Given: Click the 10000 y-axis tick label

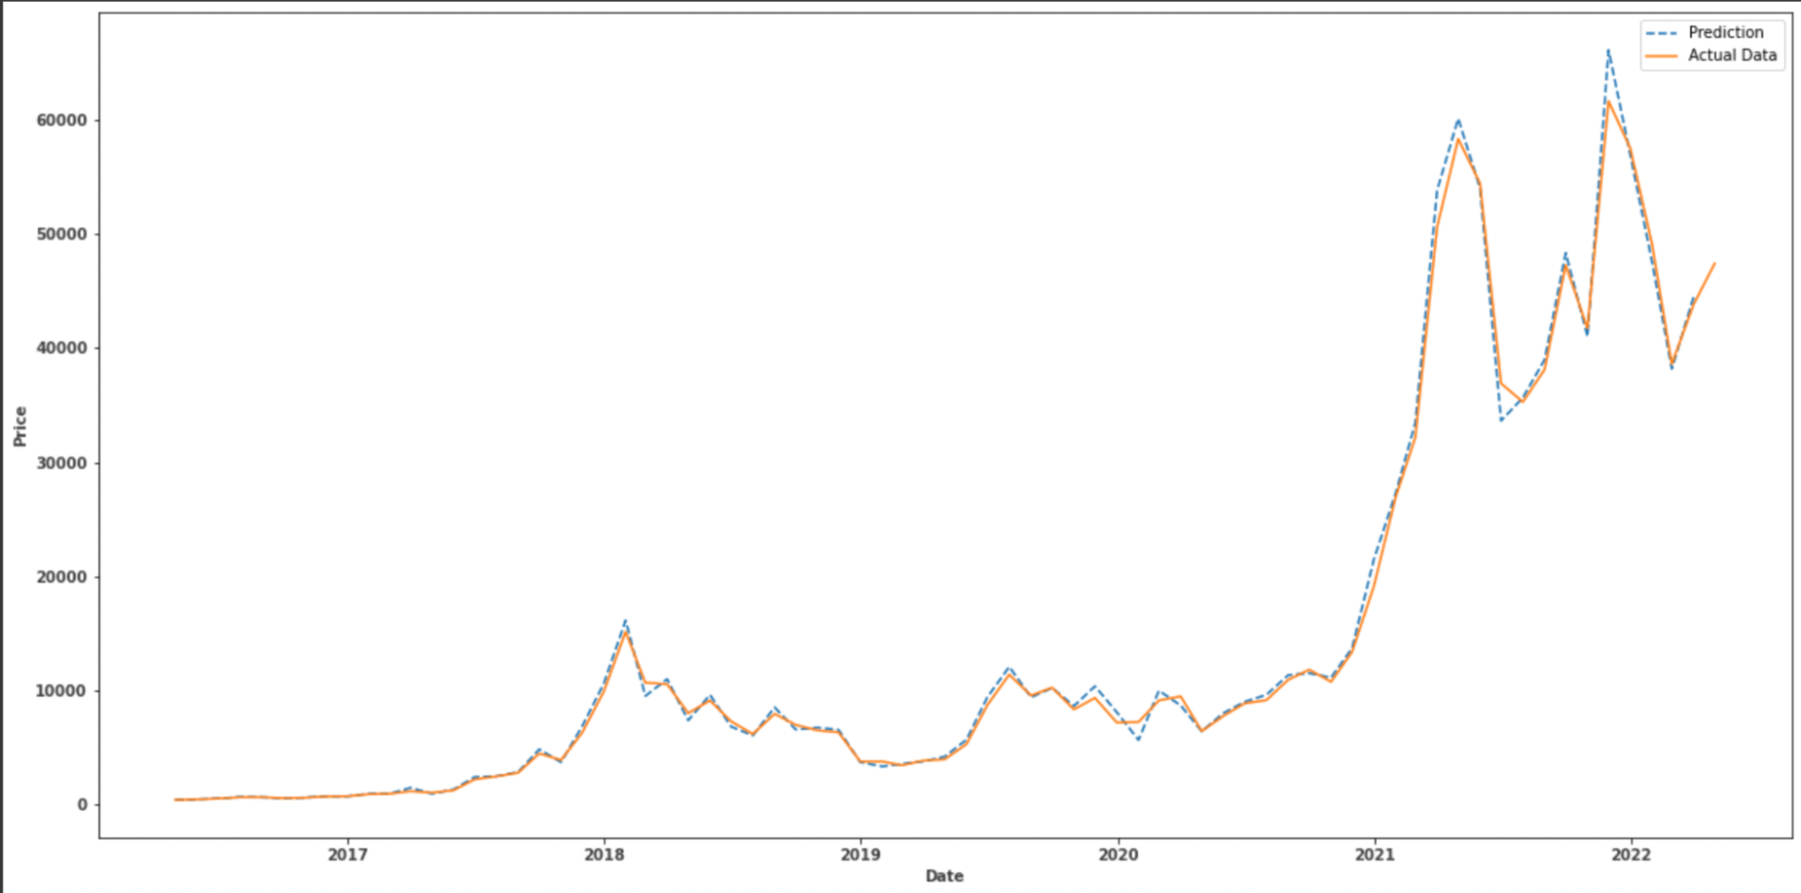Looking at the screenshot, I should [61, 691].
